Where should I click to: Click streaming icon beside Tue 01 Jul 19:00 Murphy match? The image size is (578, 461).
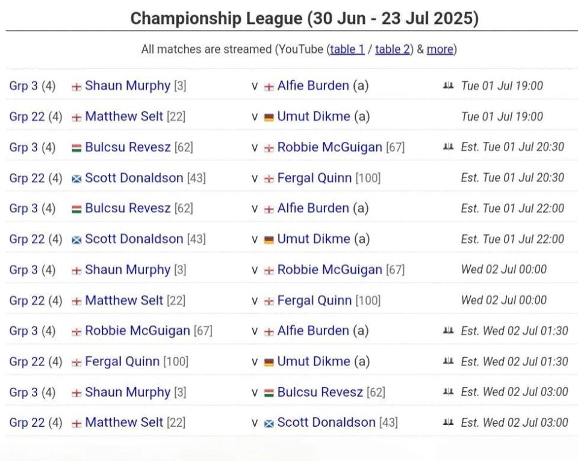tap(448, 86)
